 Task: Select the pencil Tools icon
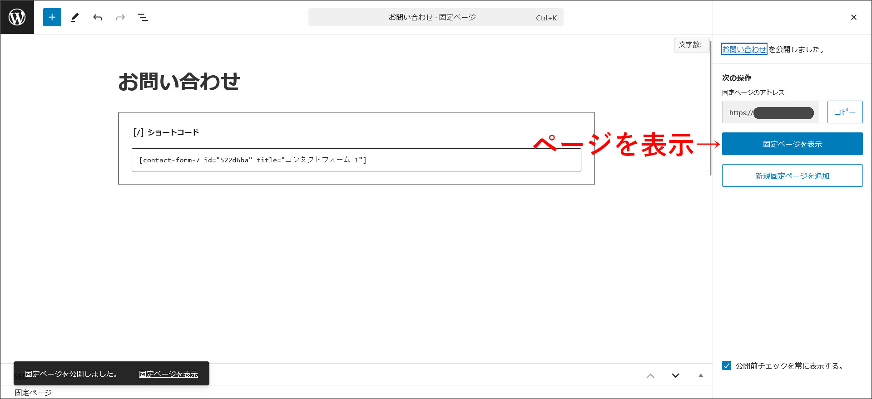click(75, 17)
